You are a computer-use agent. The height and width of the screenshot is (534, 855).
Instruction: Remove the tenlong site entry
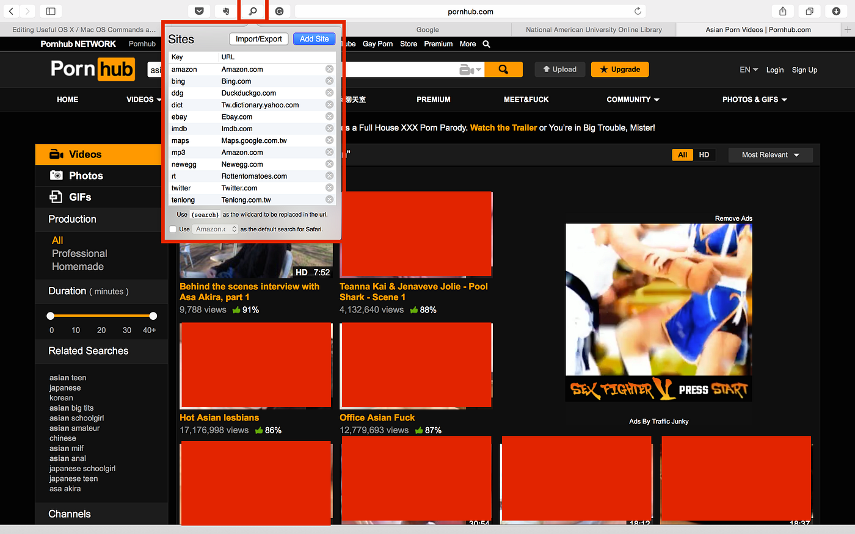click(329, 200)
